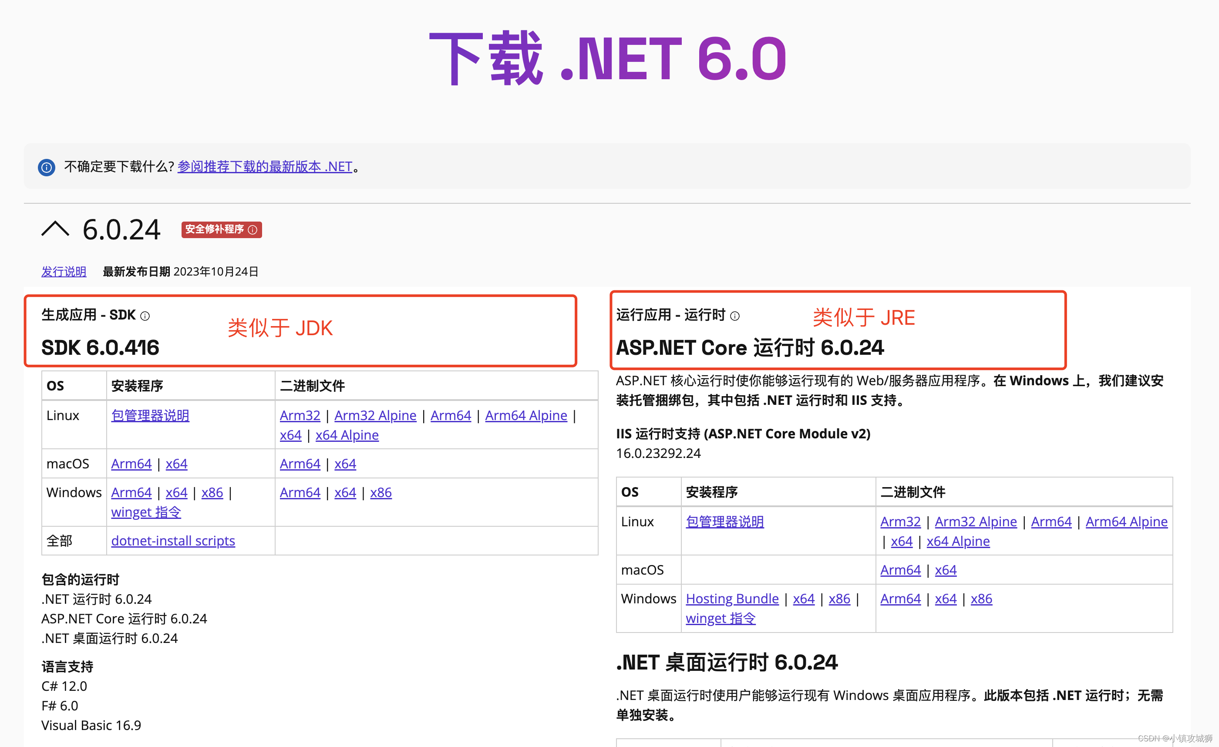Image resolution: width=1219 pixels, height=747 pixels.
Task: Open SDK Linux 包管理器说明 link
Action: [150, 416]
